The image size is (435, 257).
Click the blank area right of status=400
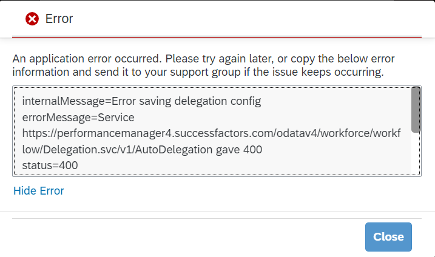[244, 165]
